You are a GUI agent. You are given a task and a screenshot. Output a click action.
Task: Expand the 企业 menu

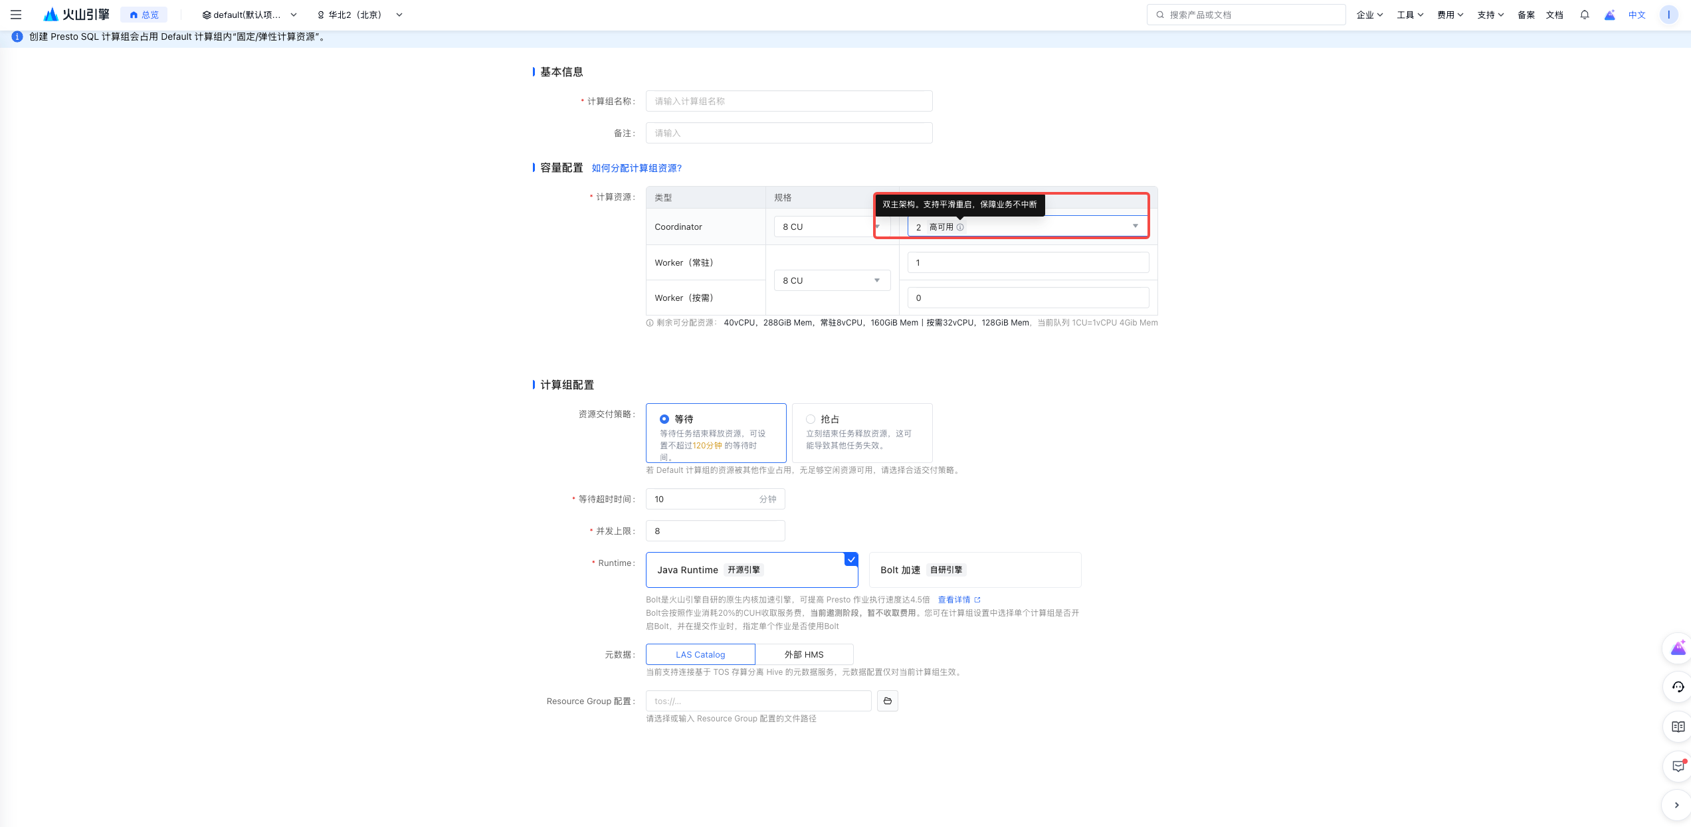pos(1370,15)
